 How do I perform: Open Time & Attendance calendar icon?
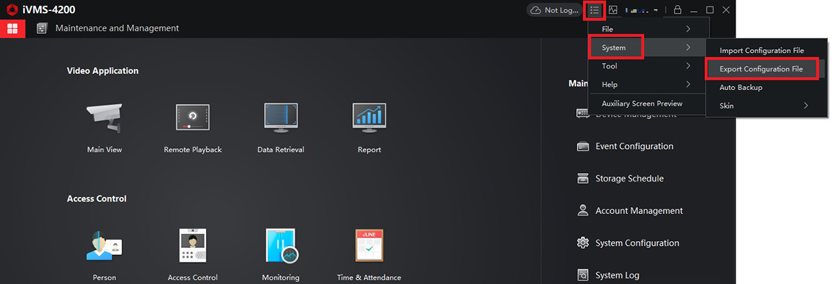point(369,245)
